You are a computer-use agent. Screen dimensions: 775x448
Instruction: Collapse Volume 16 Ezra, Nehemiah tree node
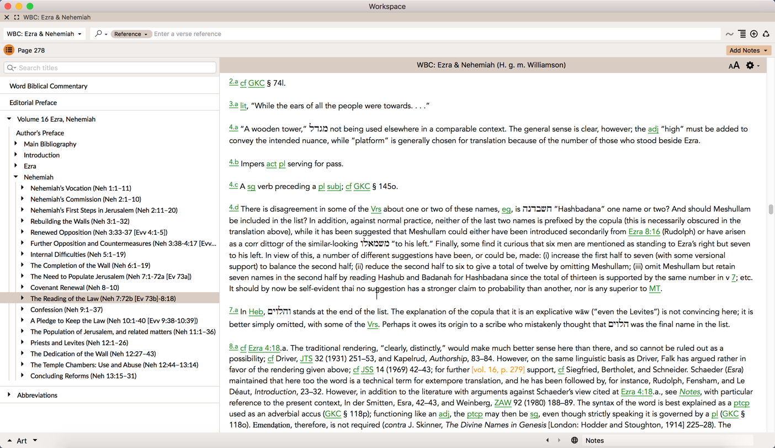[x=9, y=119]
